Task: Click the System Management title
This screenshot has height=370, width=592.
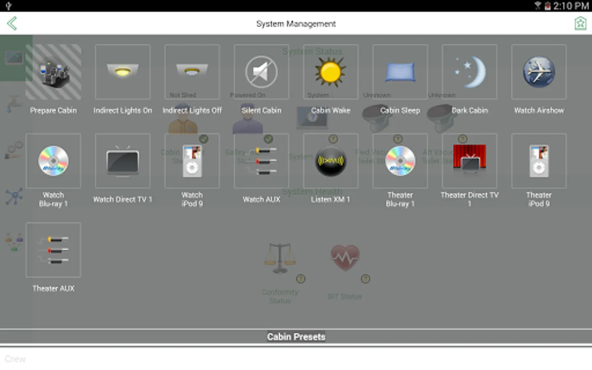Action: pos(296,24)
